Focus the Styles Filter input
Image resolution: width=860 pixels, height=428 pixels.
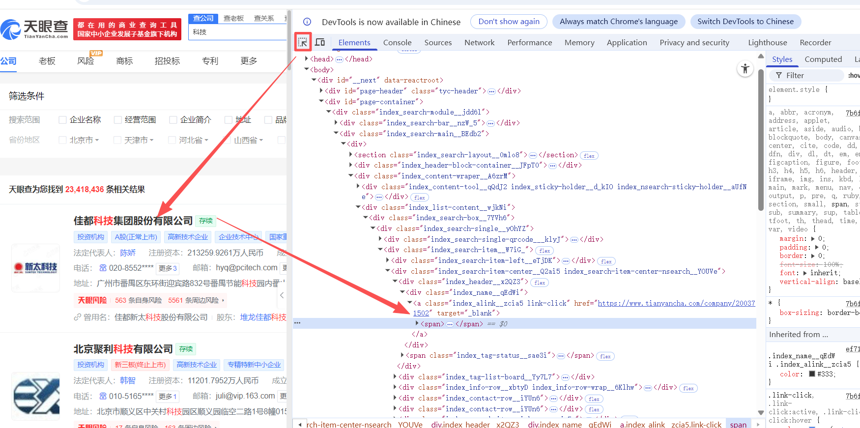(x=806, y=75)
